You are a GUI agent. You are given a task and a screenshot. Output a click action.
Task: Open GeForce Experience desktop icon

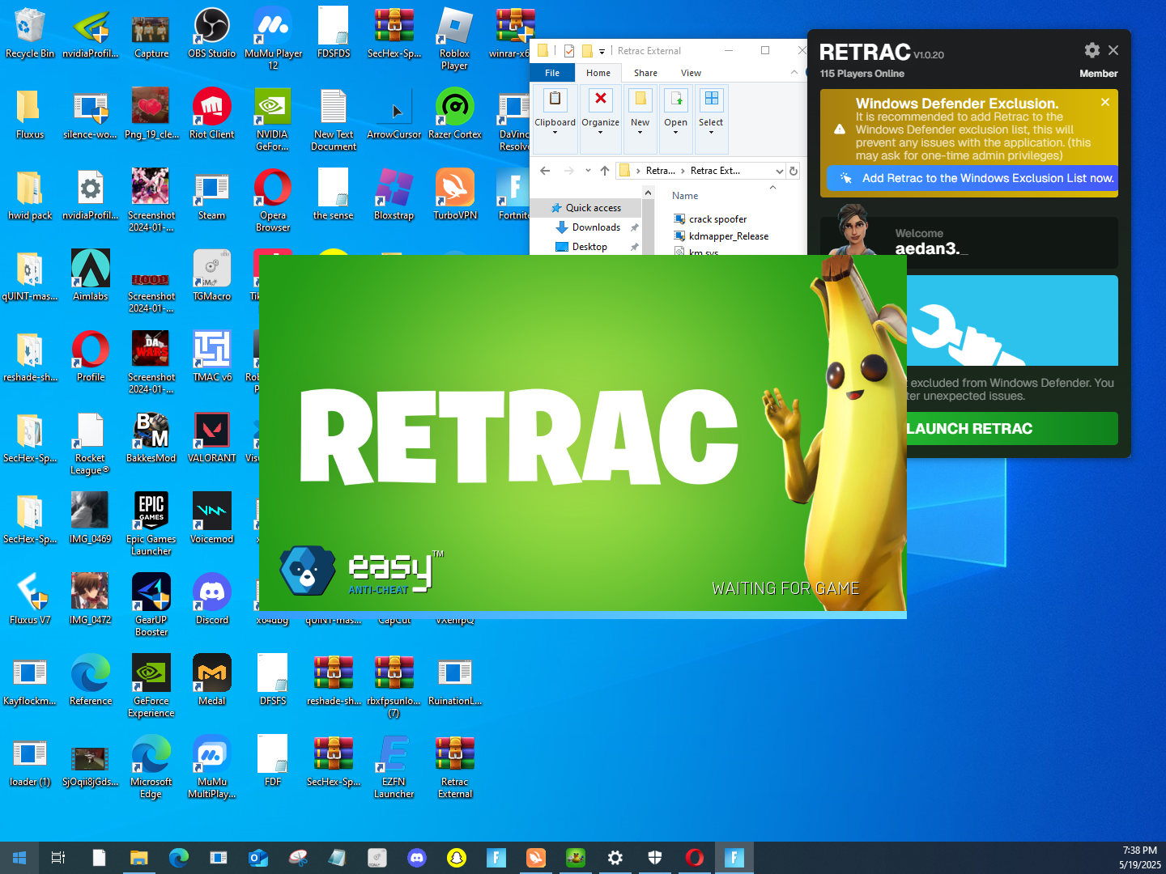point(151,686)
